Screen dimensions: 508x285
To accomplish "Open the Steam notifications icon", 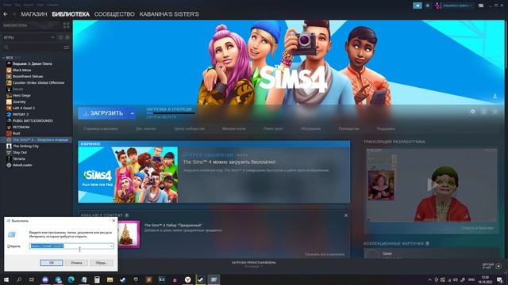I will tap(428, 6).
